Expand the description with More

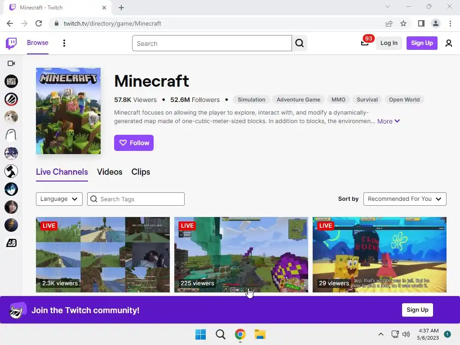389,121
